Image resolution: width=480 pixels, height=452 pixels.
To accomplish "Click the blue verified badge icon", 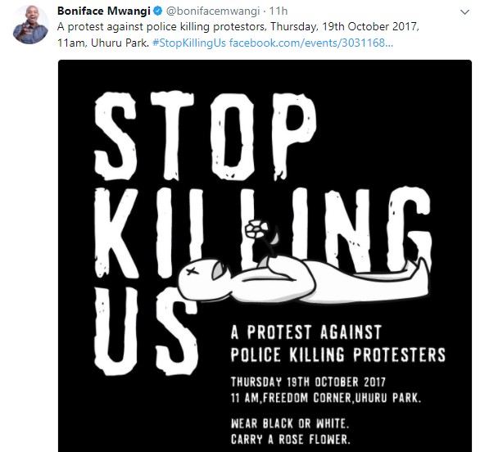I will click(x=157, y=11).
